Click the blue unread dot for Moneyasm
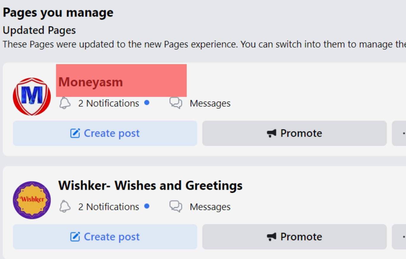406x259 pixels. pyautogui.click(x=147, y=102)
